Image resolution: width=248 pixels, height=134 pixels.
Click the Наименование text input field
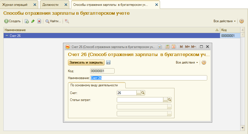coord(149,78)
